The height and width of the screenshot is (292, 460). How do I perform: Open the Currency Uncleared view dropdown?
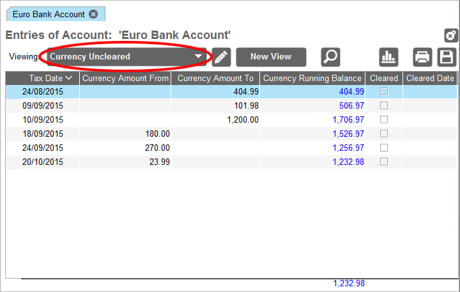[x=126, y=57]
